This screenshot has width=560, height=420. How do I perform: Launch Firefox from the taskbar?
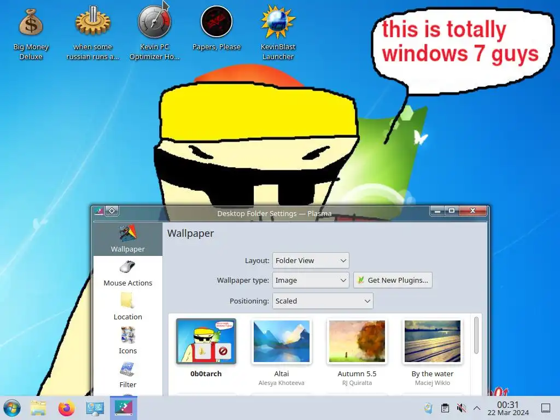pyautogui.click(x=66, y=408)
